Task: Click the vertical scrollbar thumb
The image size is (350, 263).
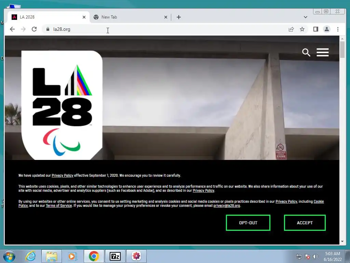Action: (342, 50)
